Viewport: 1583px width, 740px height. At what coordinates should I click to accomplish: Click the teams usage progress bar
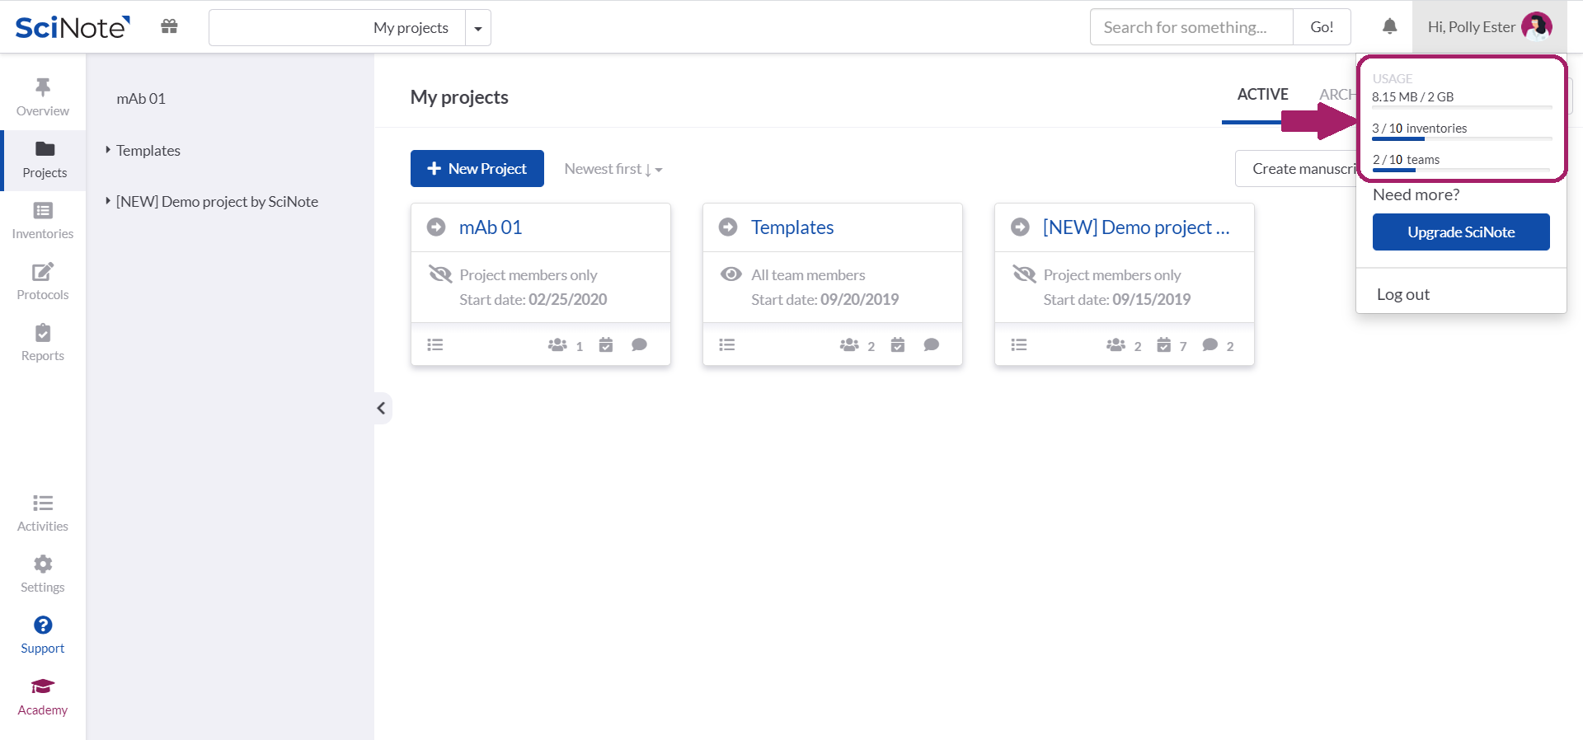(x=1462, y=170)
